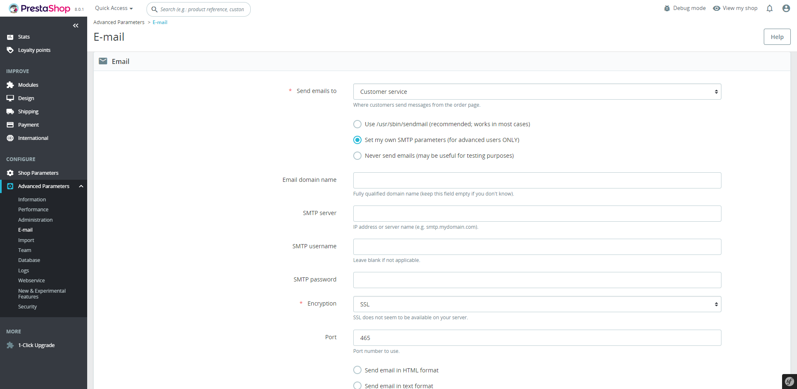Expand the Quick Access menu
This screenshot has height=389, width=797.
click(114, 8)
